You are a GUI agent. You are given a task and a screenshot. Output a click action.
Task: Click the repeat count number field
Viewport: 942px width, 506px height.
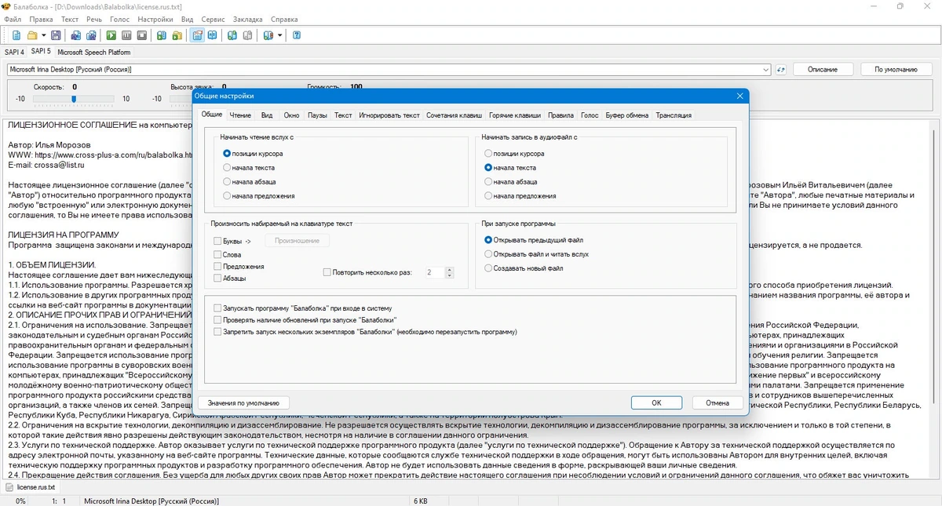pyautogui.click(x=434, y=273)
